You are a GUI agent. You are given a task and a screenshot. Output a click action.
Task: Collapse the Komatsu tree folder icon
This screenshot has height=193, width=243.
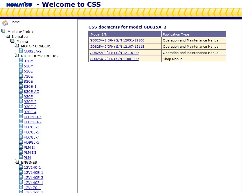coord(8,36)
